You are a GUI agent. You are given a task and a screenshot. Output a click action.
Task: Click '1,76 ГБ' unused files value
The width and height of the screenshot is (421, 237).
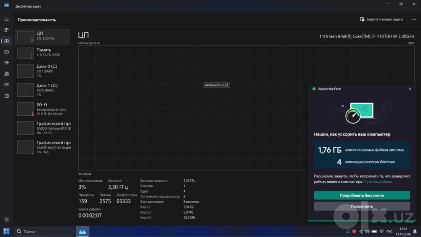coord(330,150)
